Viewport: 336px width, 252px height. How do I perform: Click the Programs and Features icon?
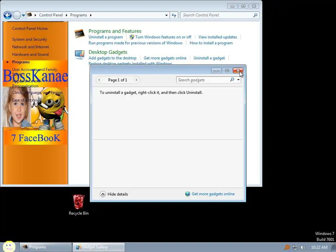[x=79, y=34]
